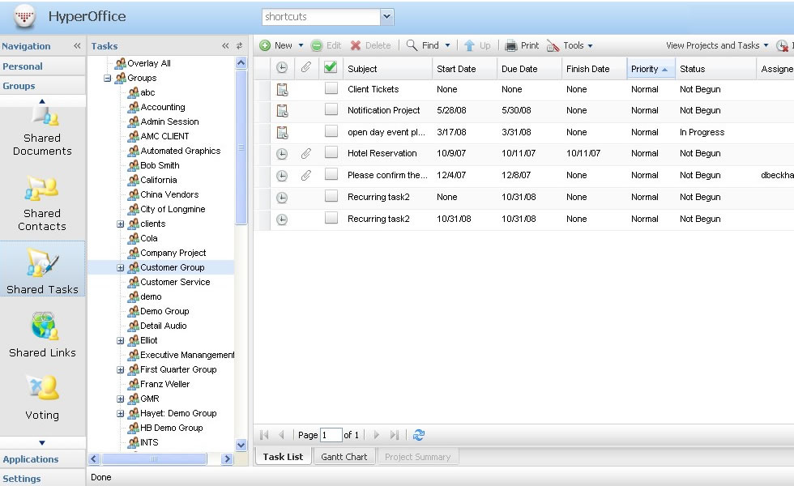Expand the clients tree node
Viewport: 794px width, 486px height.
click(121, 224)
